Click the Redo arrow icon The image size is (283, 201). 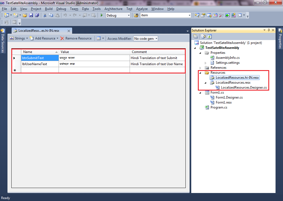(x=75, y=15)
